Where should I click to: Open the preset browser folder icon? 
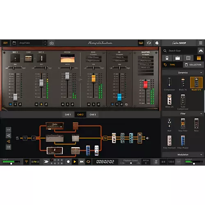coord(14,43)
